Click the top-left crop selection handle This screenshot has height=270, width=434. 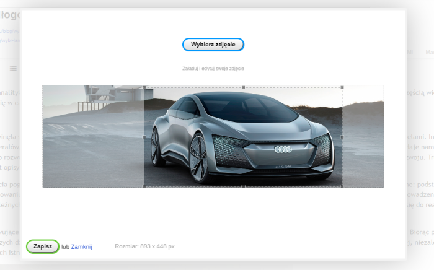(144, 87)
